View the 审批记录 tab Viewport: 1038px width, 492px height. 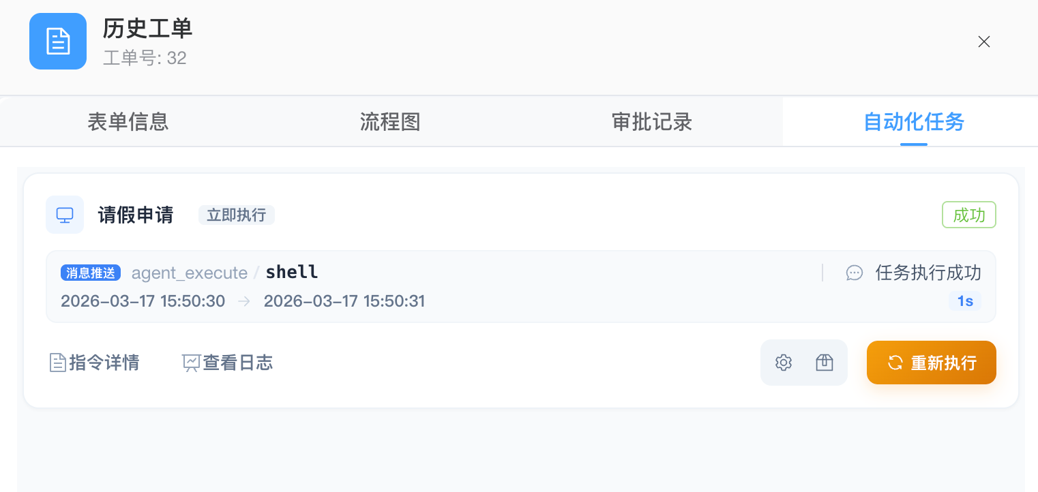click(x=651, y=121)
